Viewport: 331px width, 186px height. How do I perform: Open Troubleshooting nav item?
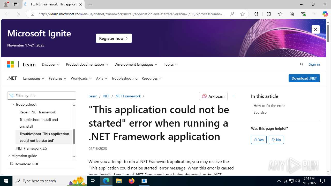pos(124,78)
